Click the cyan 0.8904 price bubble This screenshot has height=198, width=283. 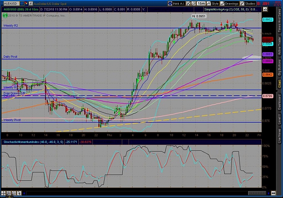tap(268, 44)
